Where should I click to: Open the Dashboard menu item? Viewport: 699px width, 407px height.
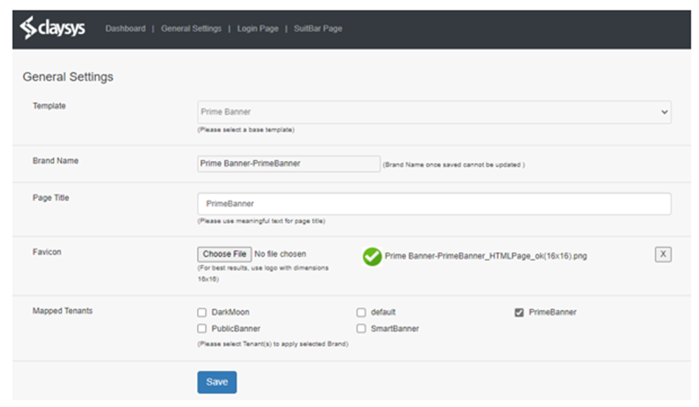(x=126, y=29)
